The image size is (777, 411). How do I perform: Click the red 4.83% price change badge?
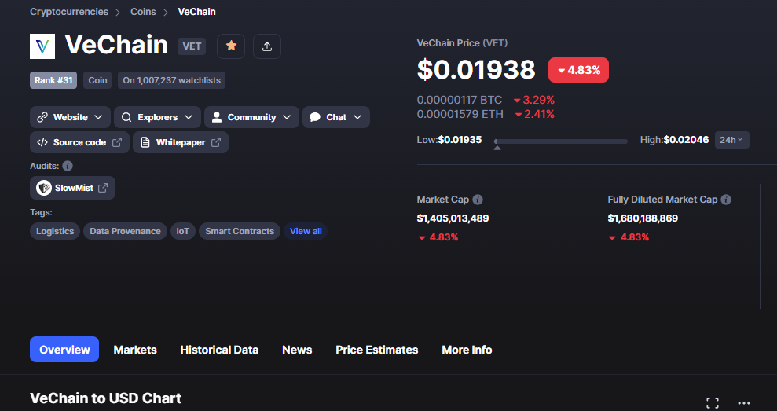578,70
